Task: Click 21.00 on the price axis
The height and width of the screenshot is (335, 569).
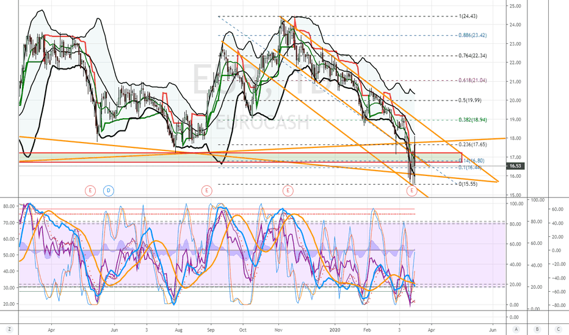Action: (x=515, y=82)
